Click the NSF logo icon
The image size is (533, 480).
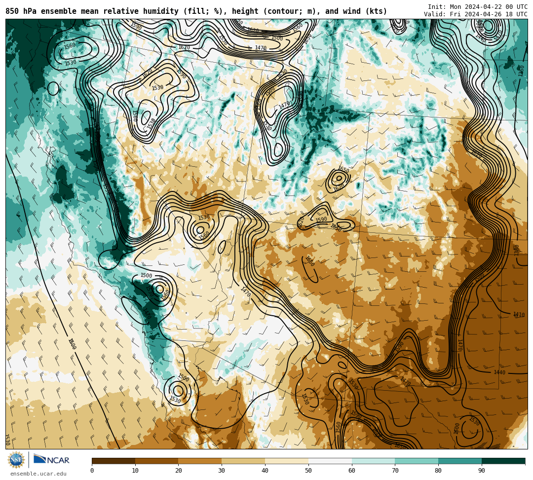pyautogui.click(x=16, y=460)
